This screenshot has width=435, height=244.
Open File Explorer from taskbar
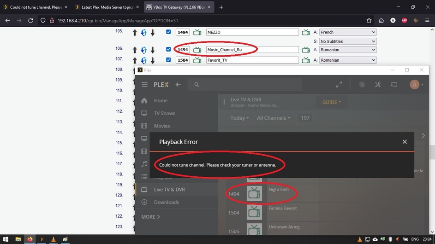tap(18, 239)
